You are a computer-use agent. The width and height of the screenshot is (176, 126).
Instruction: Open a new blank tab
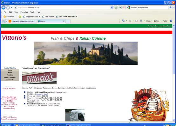68,21
